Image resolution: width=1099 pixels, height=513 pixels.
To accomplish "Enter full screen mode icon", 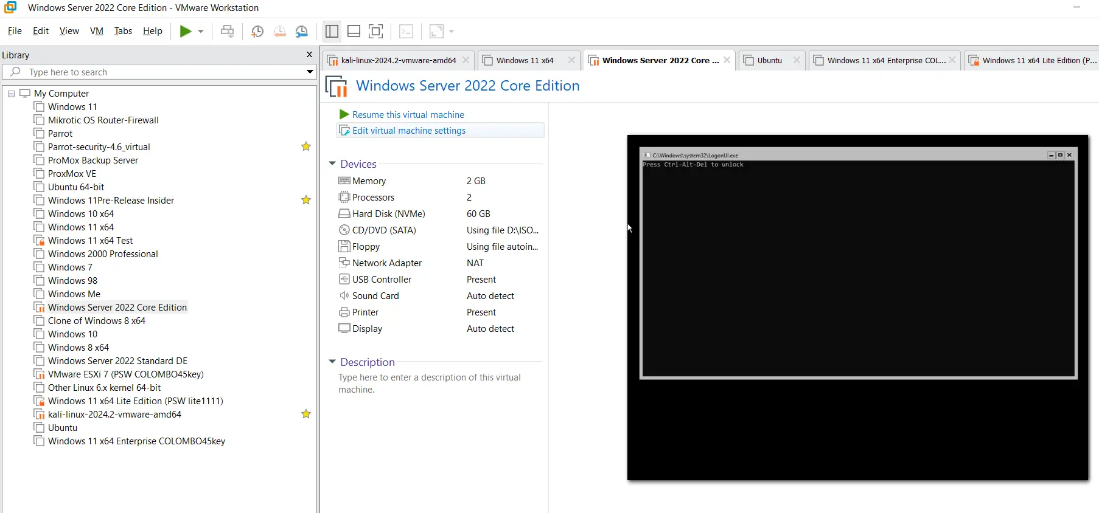I will click(x=376, y=31).
